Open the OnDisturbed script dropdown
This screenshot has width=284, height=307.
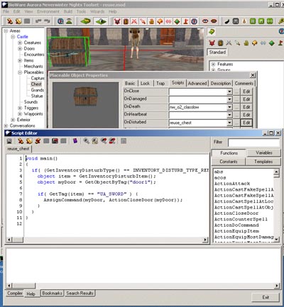point(229,123)
